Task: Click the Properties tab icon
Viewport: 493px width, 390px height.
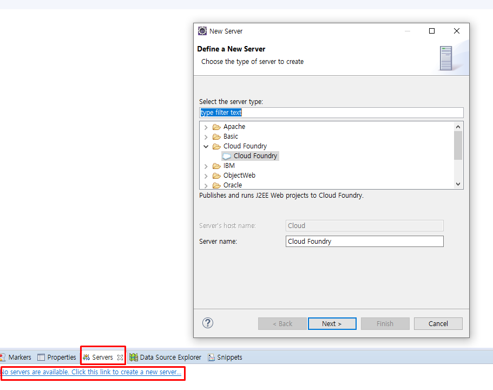Action: pyautogui.click(x=41, y=357)
